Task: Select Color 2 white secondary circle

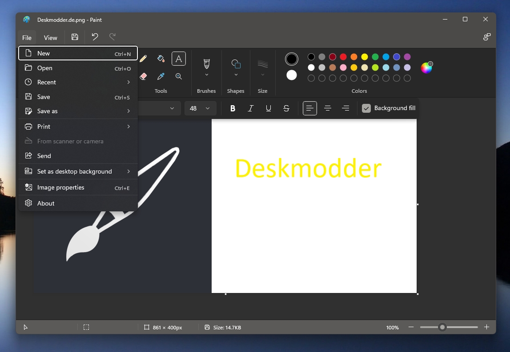Action: pos(291,75)
